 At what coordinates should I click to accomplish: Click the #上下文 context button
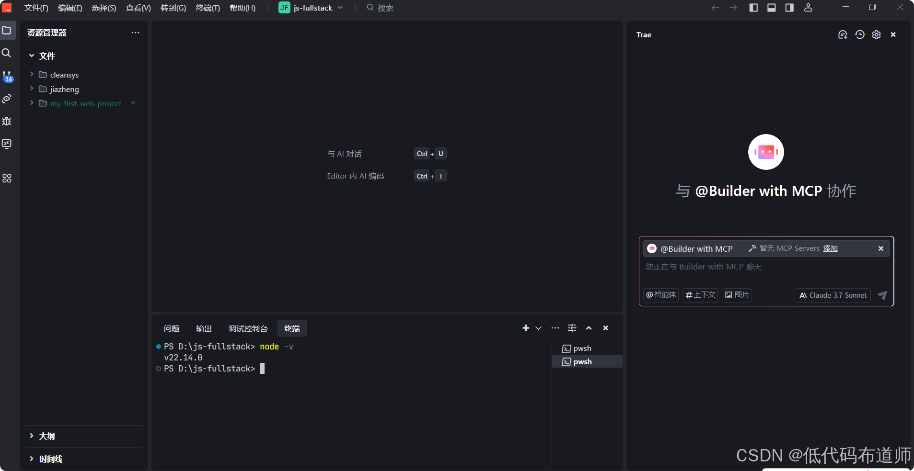[x=700, y=295]
